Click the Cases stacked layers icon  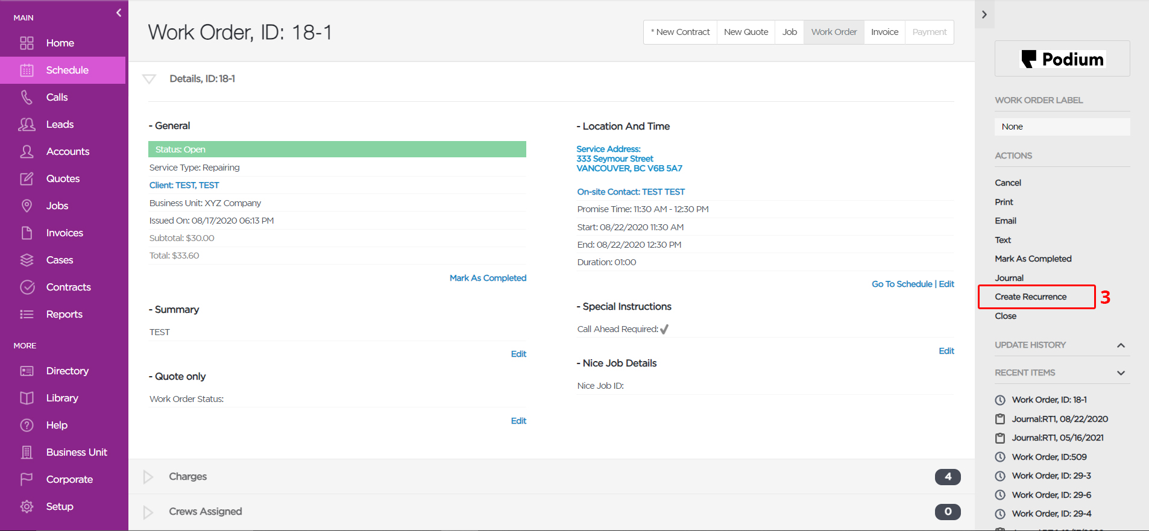(27, 260)
